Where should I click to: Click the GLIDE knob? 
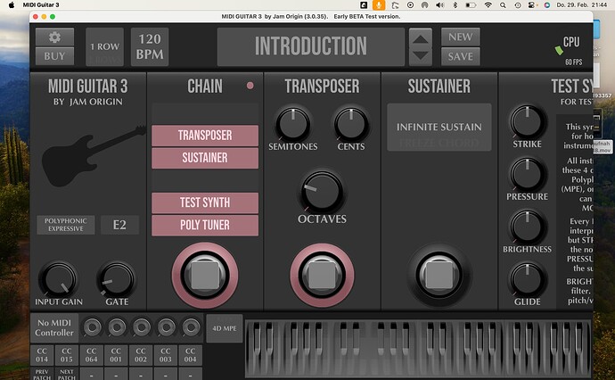[x=527, y=279]
